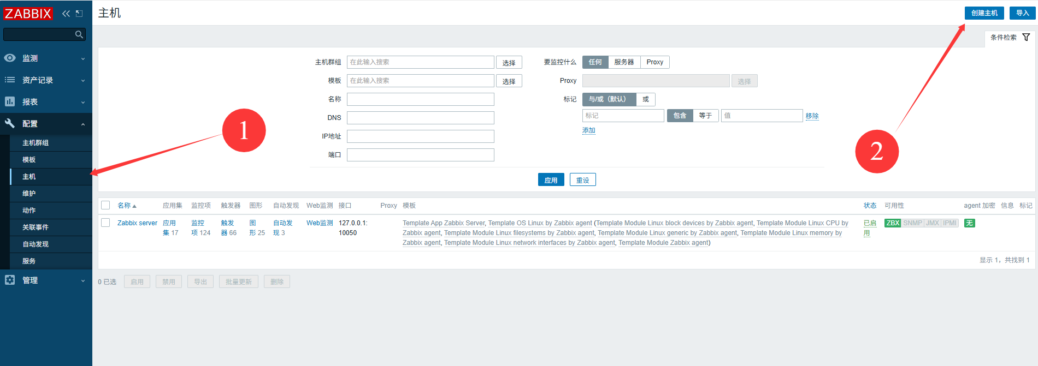Focus DNS input field
The image size is (1038, 366).
(420, 118)
